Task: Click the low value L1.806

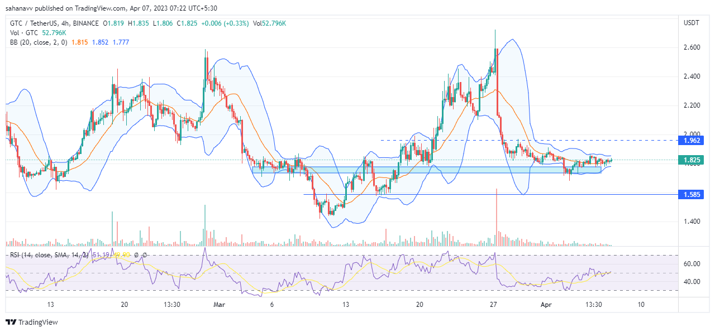Action: [163, 23]
